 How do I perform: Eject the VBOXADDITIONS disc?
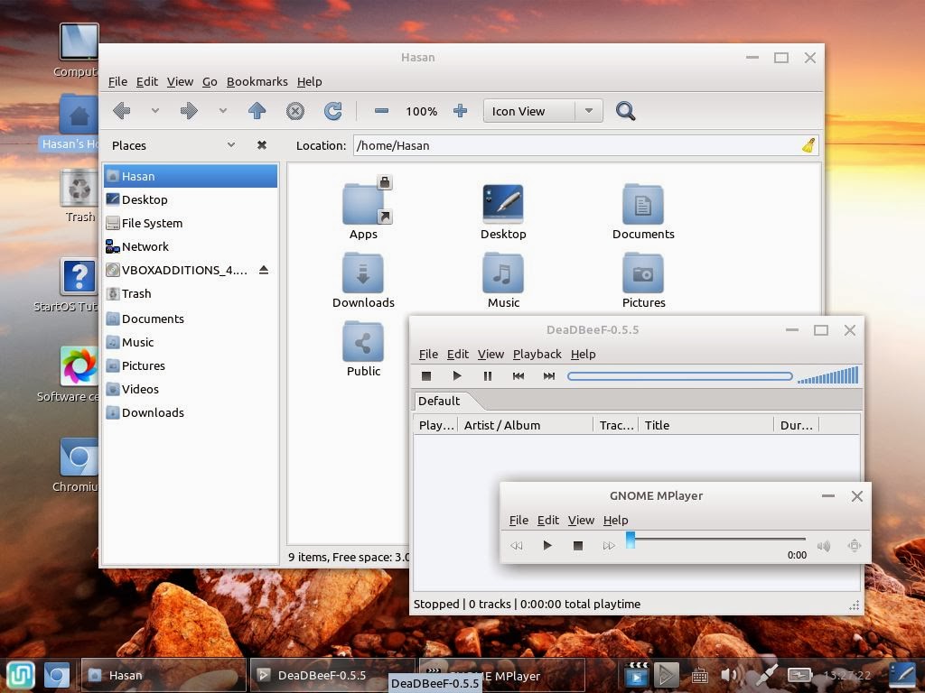264,270
